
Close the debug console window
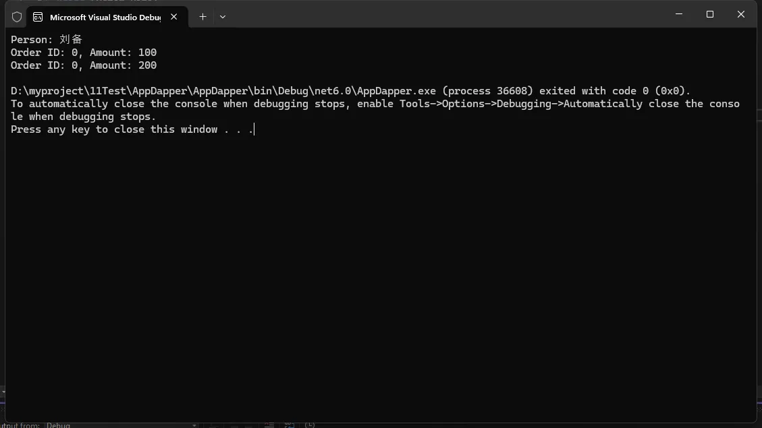pos(740,14)
